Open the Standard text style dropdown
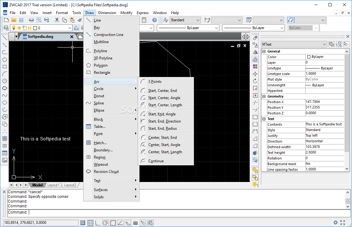 coord(198,20)
